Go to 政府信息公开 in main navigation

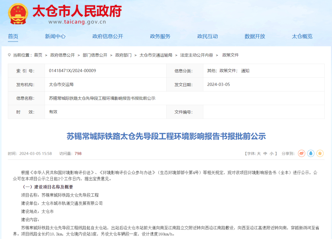(x=108, y=36)
